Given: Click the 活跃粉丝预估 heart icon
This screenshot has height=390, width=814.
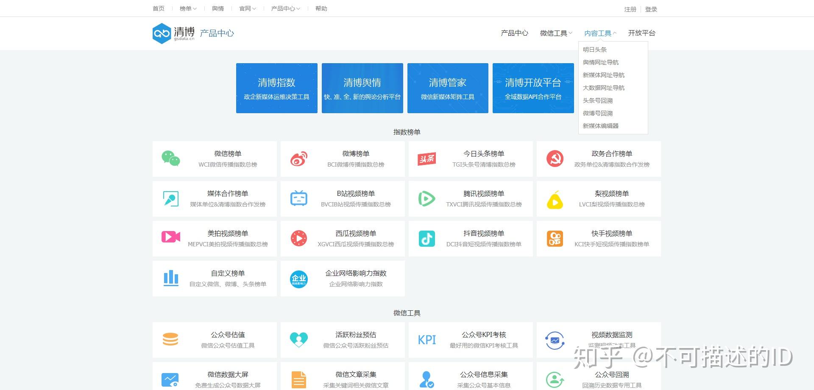Looking at the screenshot, I should 299,340.
